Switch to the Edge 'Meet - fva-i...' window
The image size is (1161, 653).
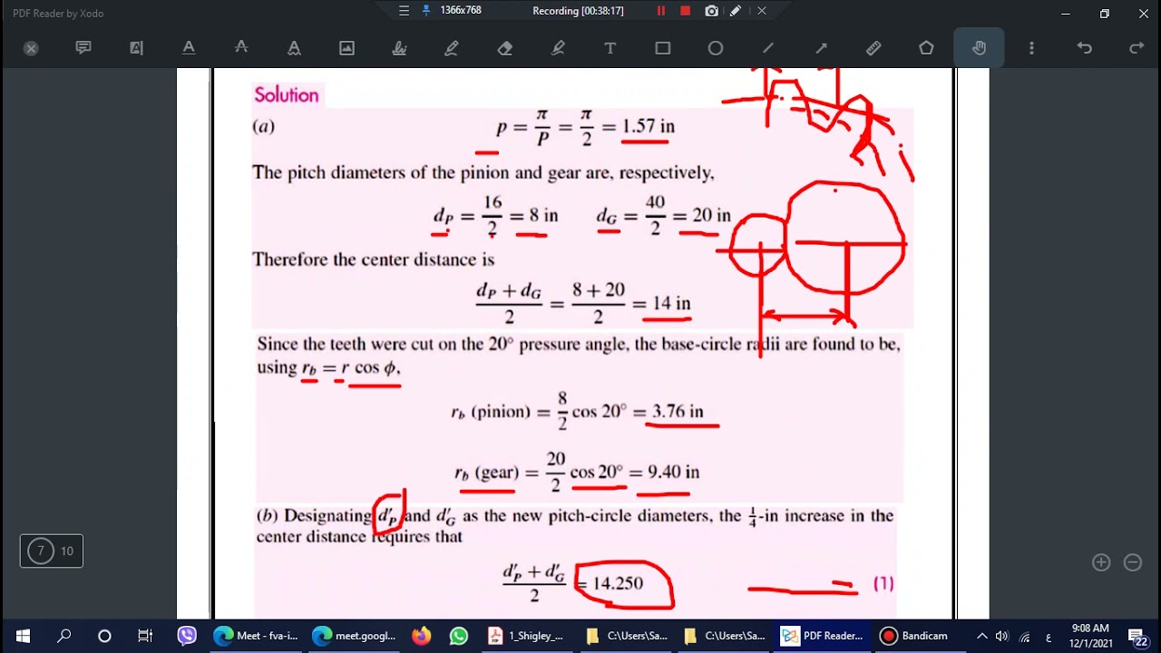[256, 636]
